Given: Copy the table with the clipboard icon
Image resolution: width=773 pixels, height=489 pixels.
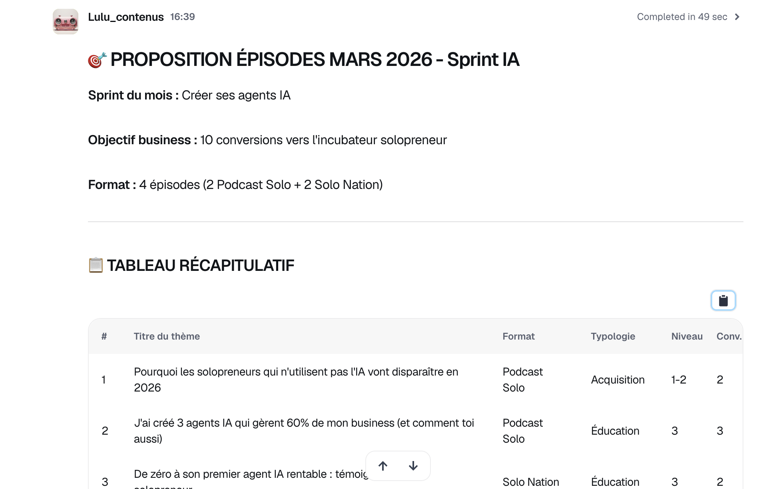Looking at the screenshot, I should [x=723, y=300].
